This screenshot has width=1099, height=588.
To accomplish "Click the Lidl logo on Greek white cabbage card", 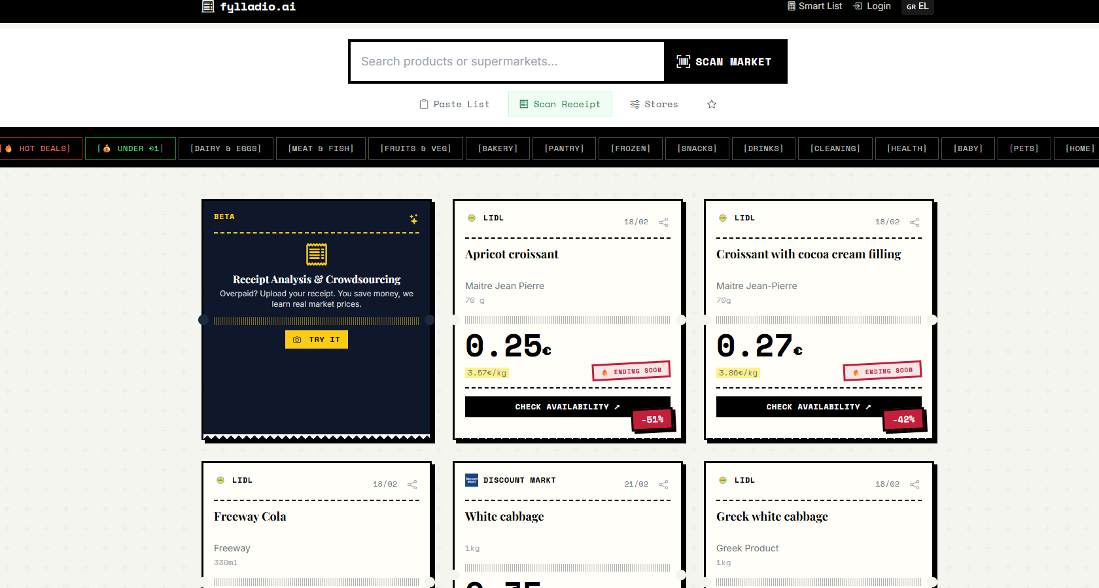I will [723, 480].
